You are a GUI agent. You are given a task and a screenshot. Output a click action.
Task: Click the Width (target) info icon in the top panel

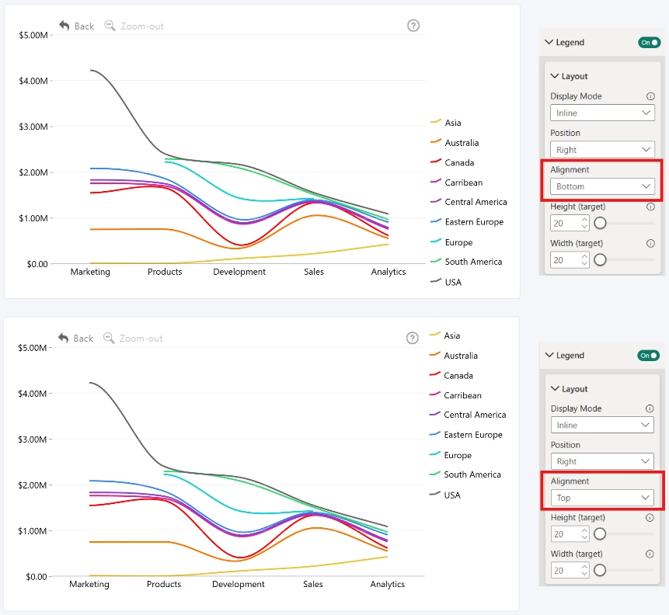coord(650,244)
